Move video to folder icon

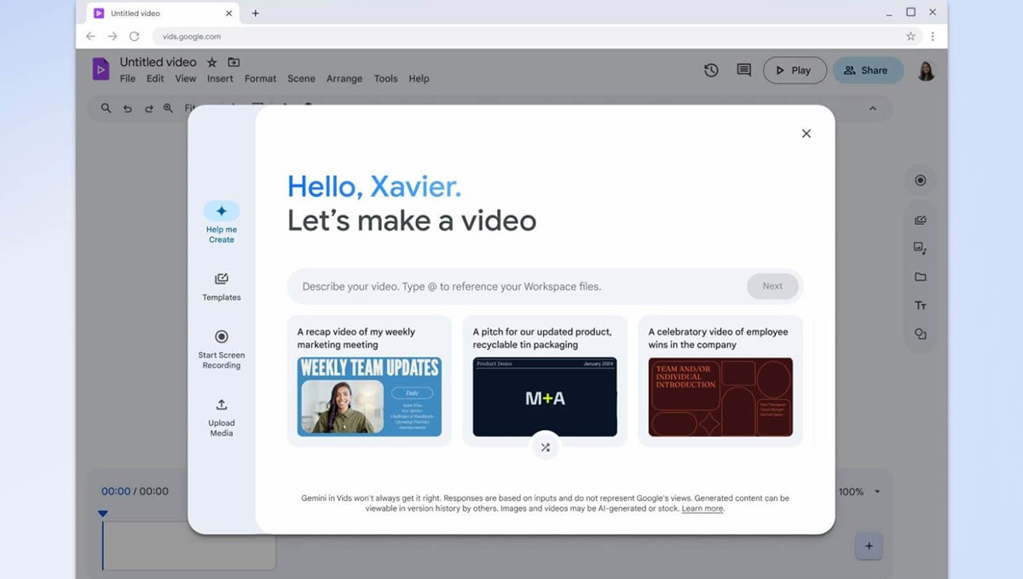[x=234, y=62]
